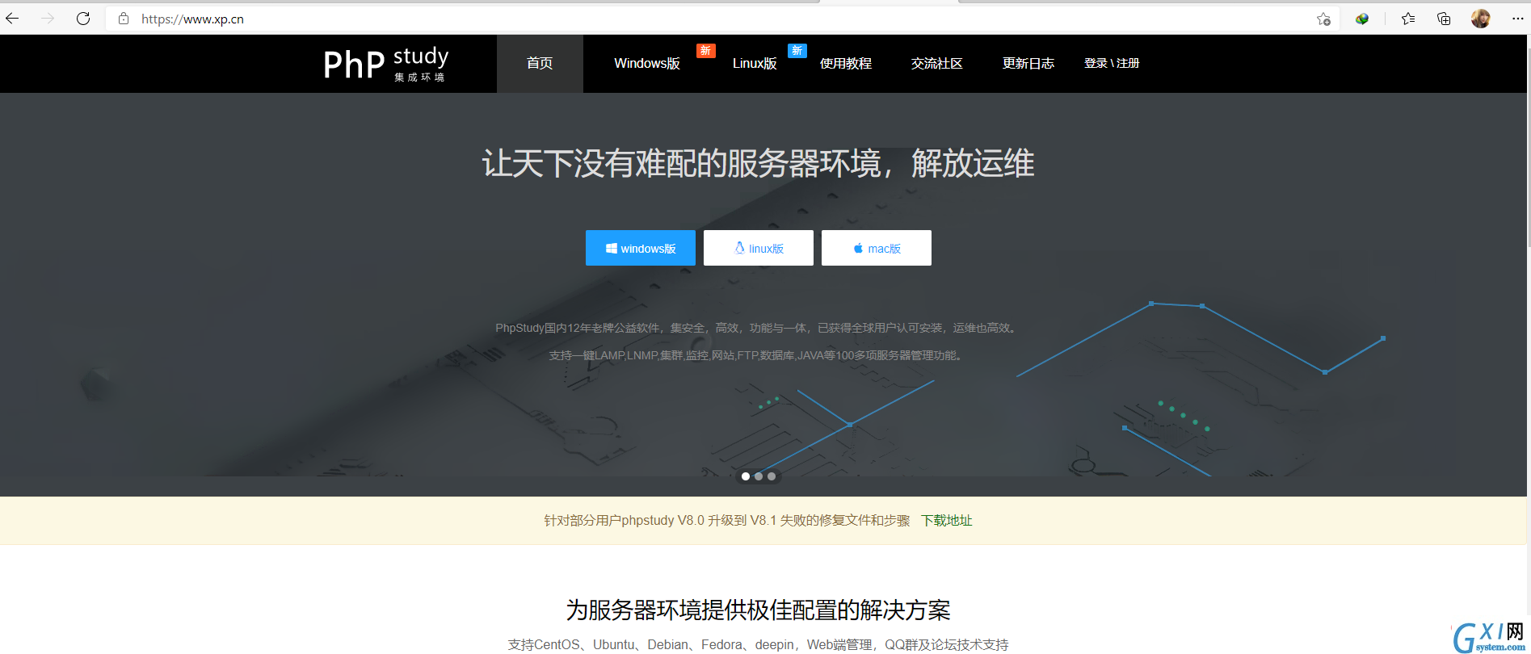Add page to favorites with star-plus icon
1531x654 pixels.
coord(1323,19)
